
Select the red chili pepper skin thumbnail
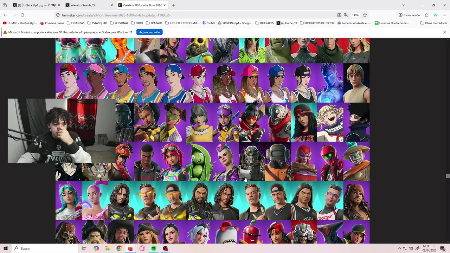click(x=252, y=232)
